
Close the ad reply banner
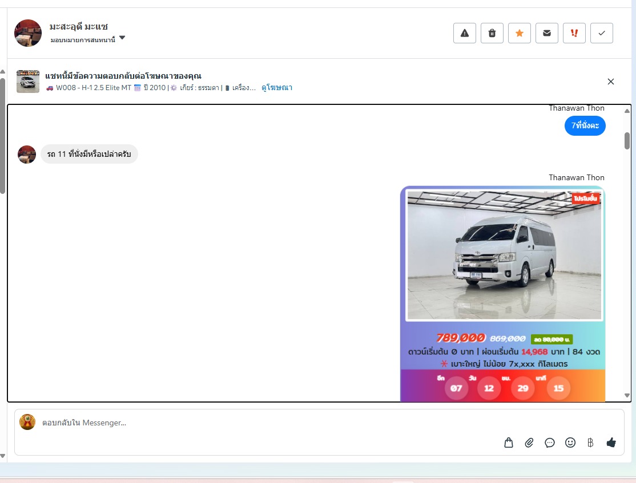pos(611,82)
